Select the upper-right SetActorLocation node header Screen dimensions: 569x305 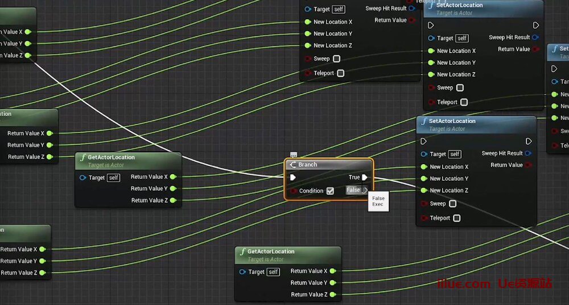(x=483, y=9)
